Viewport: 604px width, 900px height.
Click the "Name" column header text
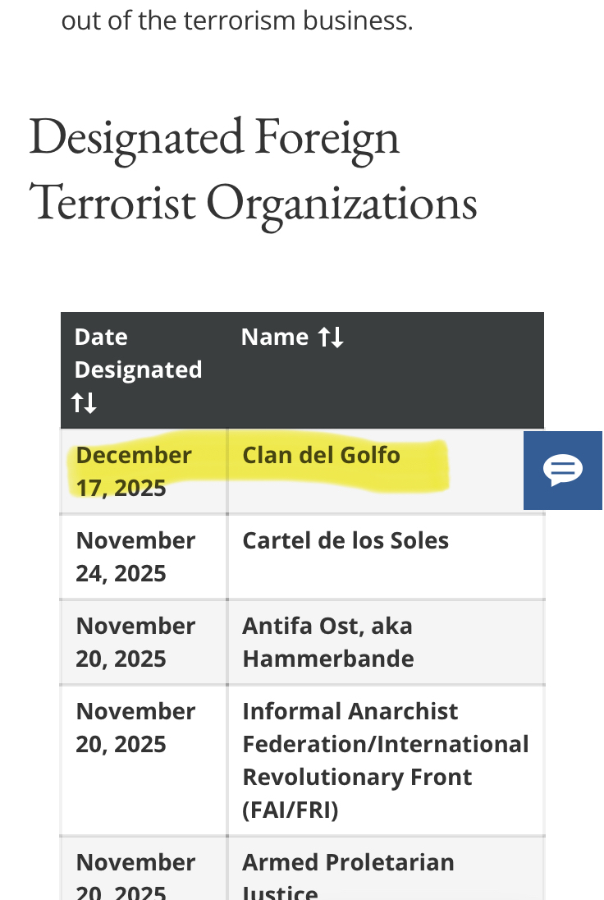click(x=274, y=337)
